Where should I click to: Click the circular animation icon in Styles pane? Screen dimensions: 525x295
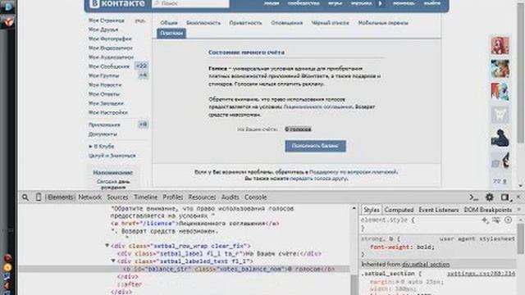509,220
